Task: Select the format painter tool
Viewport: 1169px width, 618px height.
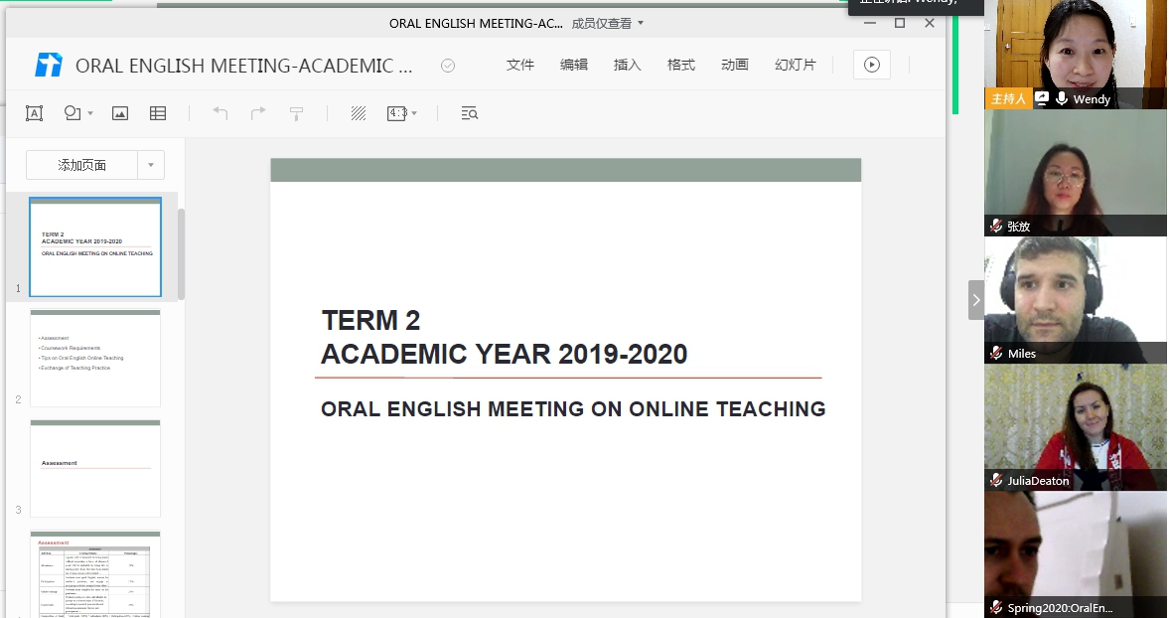Action: point(296,113)
